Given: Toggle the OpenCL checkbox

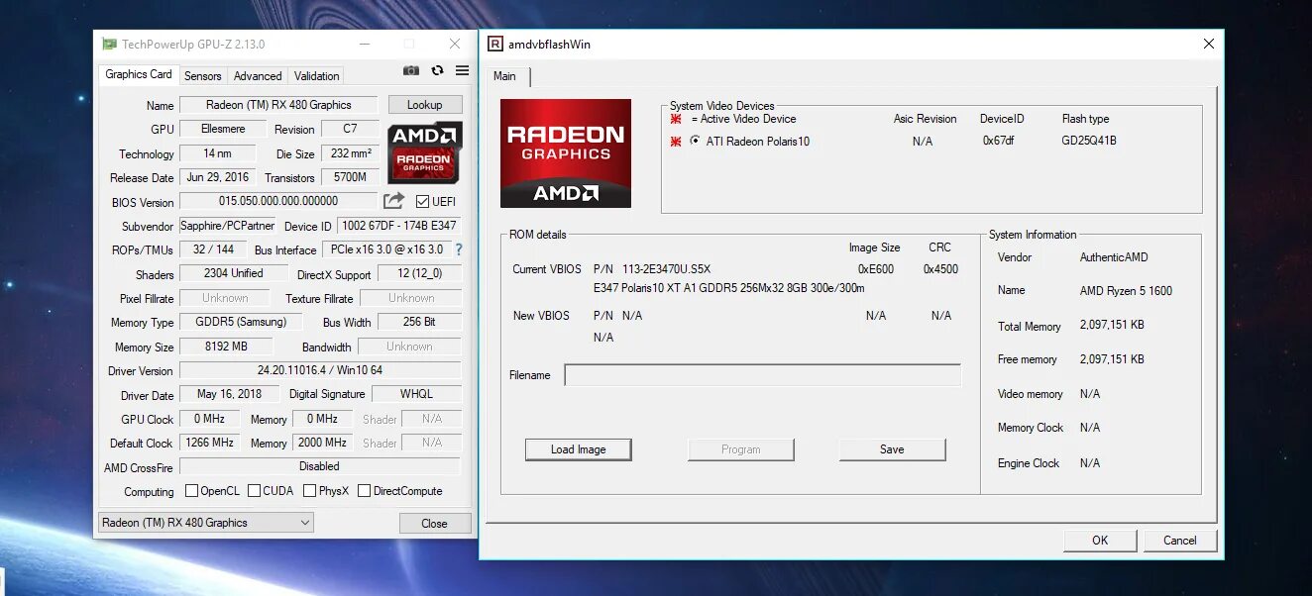Looking at the screenshot, I should [x=192, y=491].
